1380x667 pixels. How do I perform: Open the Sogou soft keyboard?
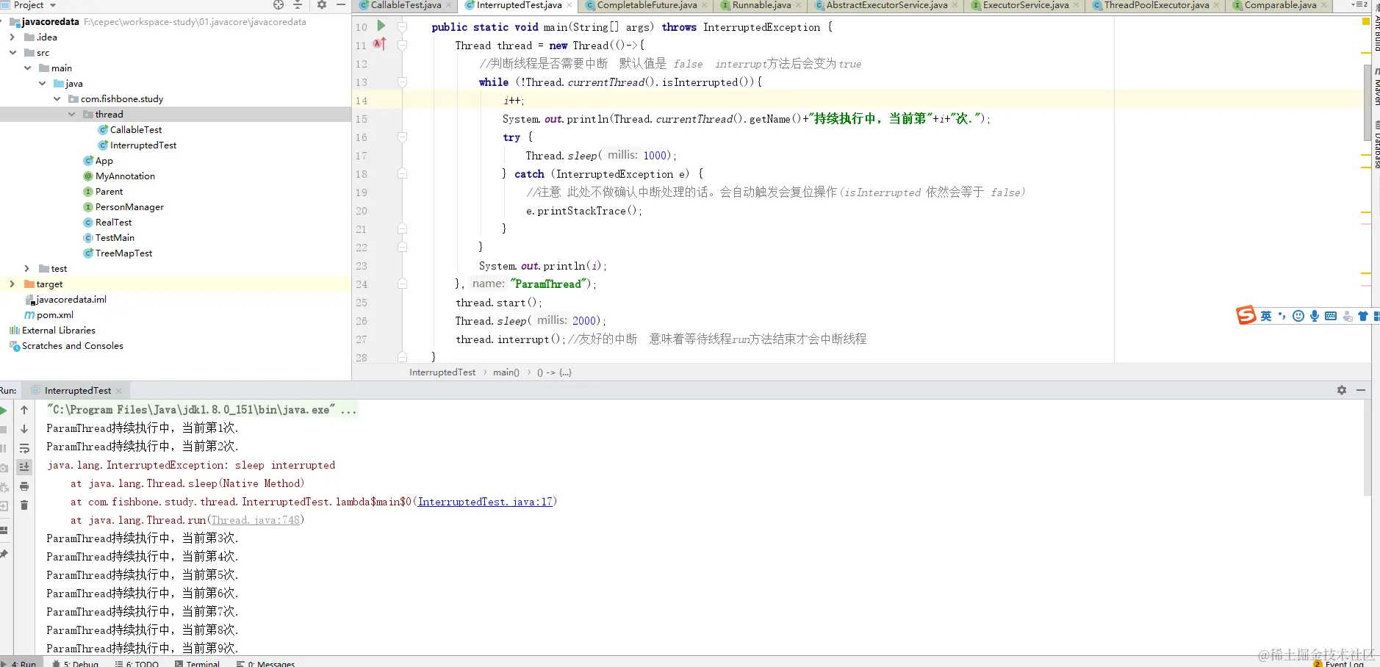point(1331,316)
